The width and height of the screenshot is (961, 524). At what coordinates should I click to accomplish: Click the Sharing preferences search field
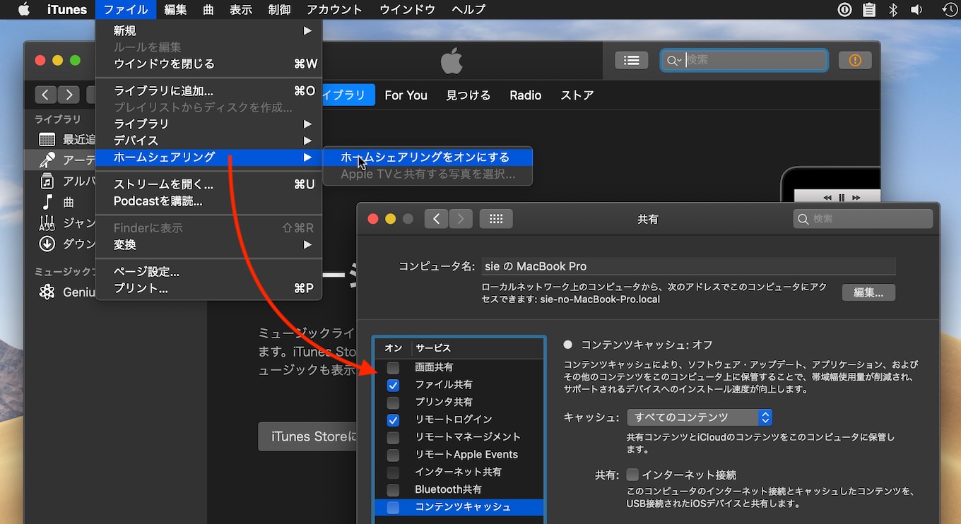(863, 219)
